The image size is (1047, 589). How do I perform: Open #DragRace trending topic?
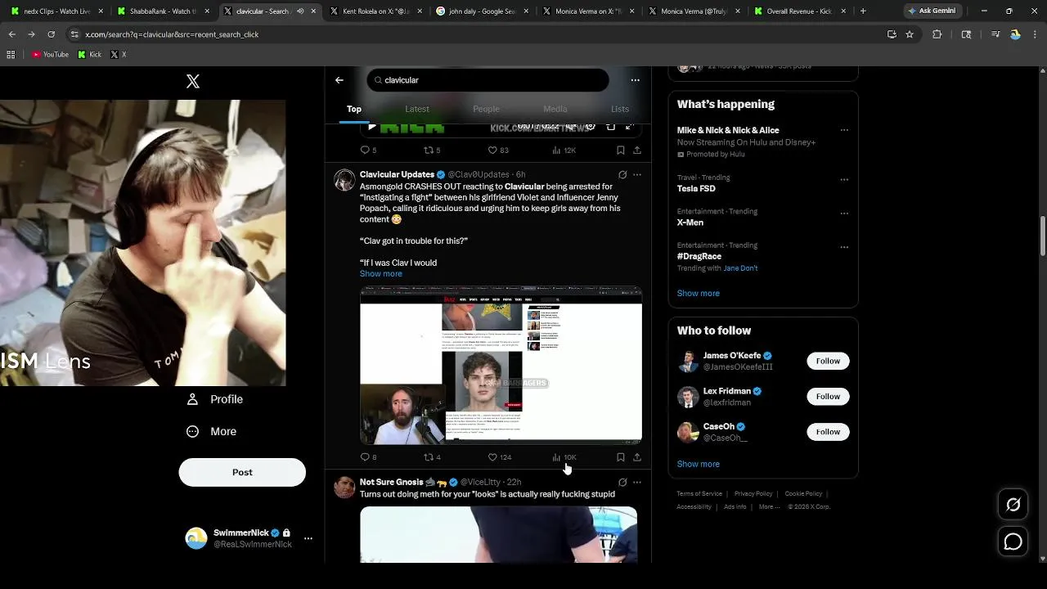pos(699,256)
